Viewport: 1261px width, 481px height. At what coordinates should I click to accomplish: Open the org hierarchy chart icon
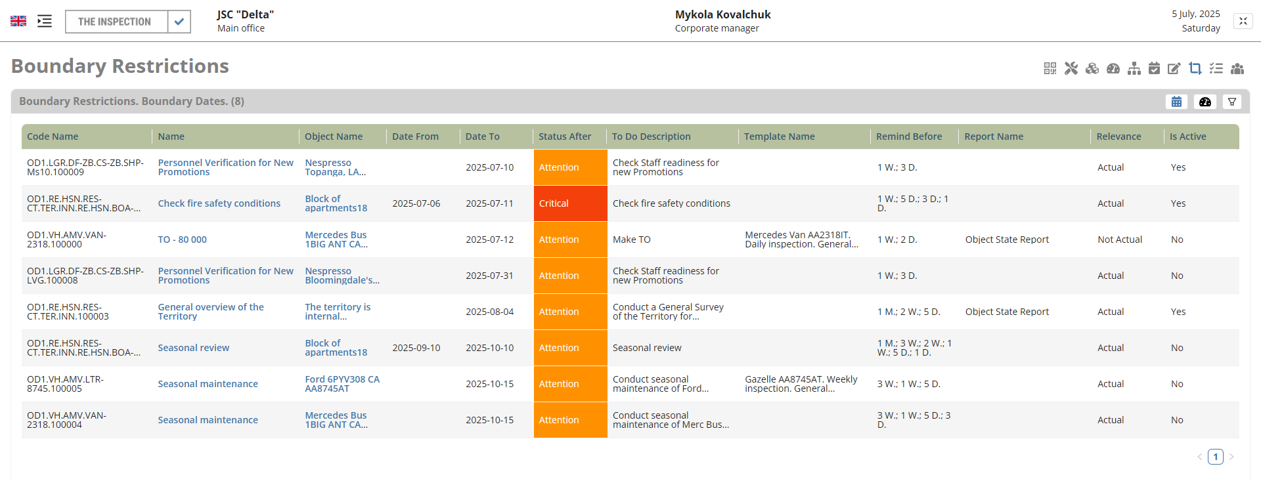(x=1134, y=68)
